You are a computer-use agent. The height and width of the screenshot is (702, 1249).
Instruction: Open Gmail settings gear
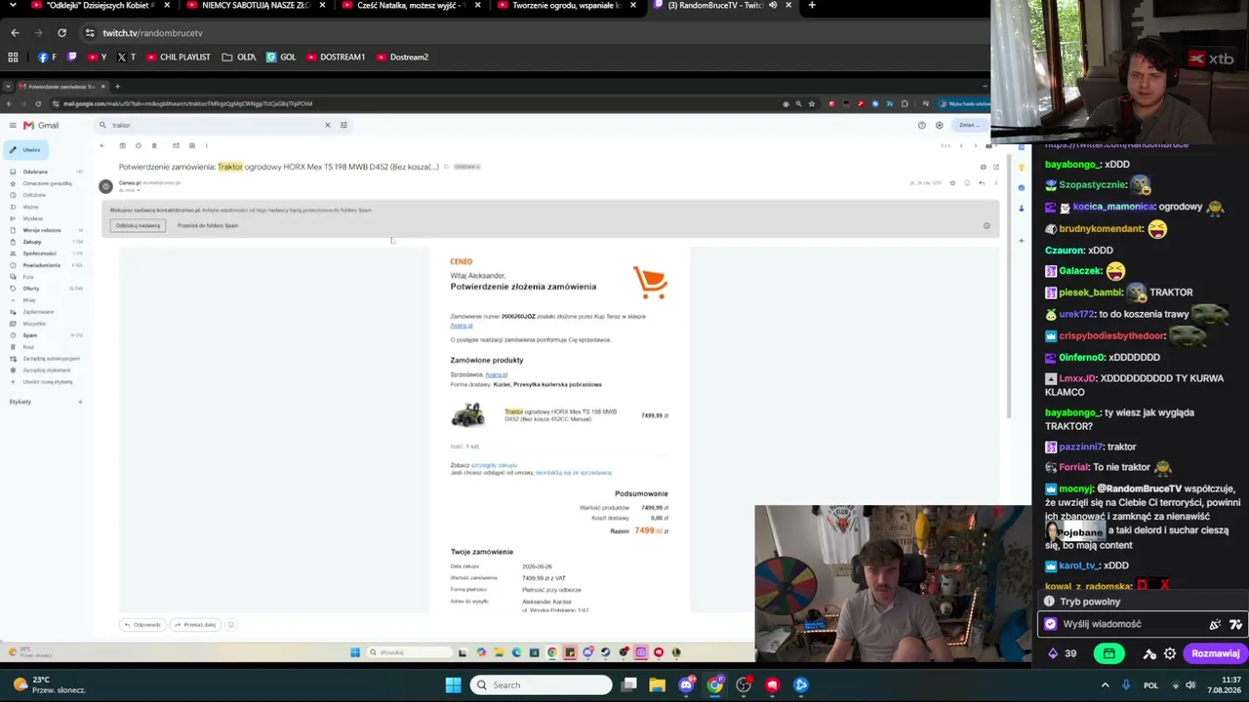pyautogui.click(x=939, y=125)
